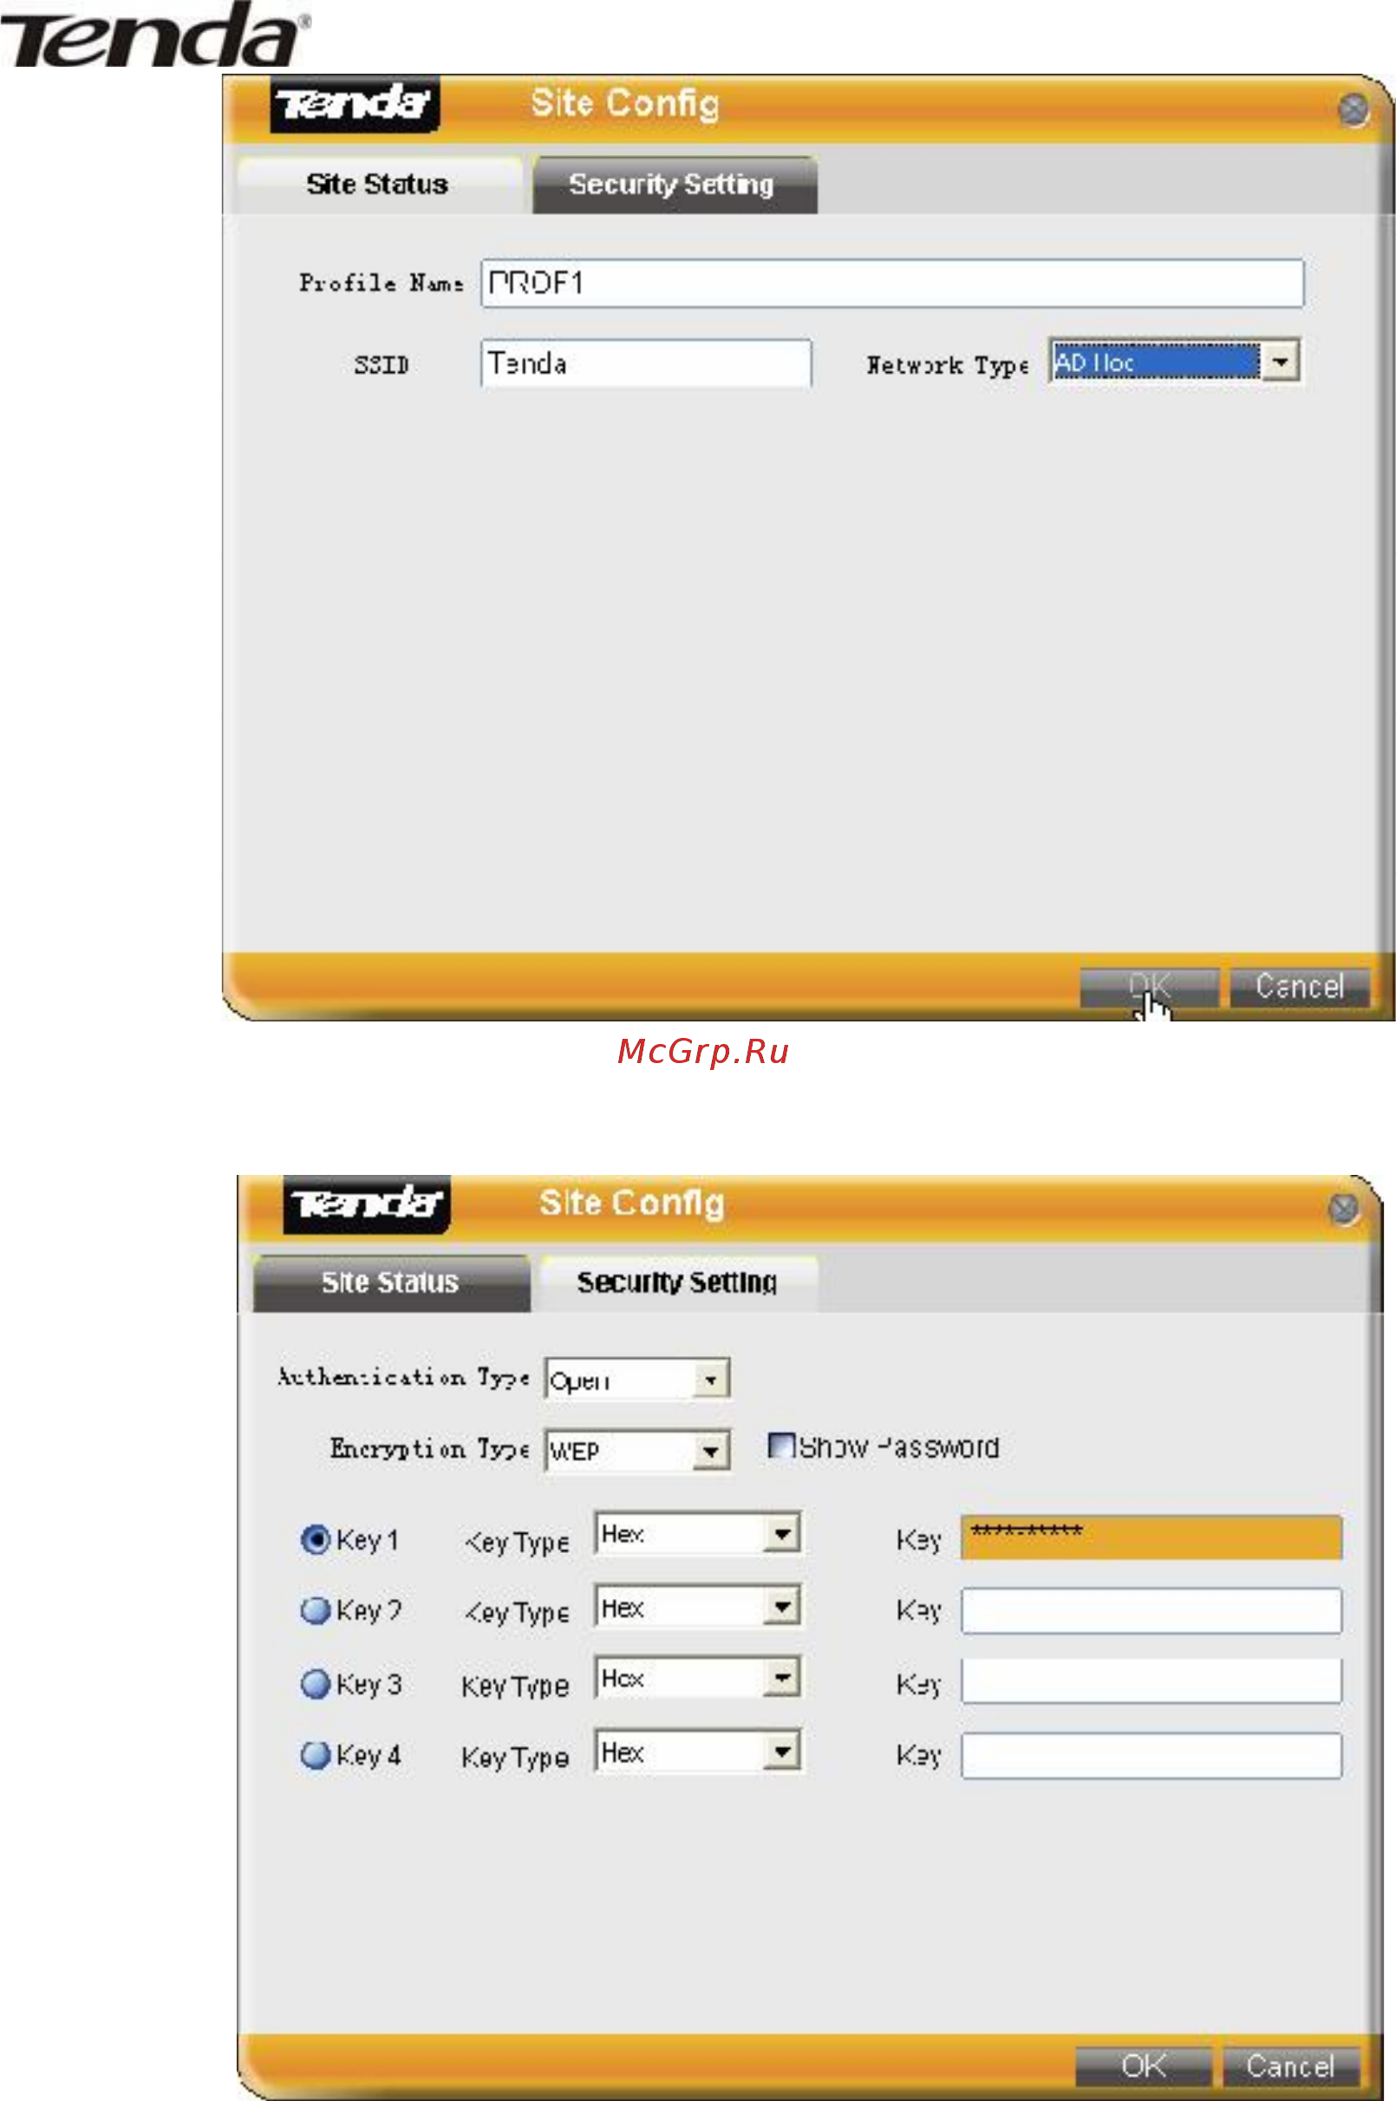Select the Key 4 radio button
1396x2101 pixels.
tap(315, 1755)
